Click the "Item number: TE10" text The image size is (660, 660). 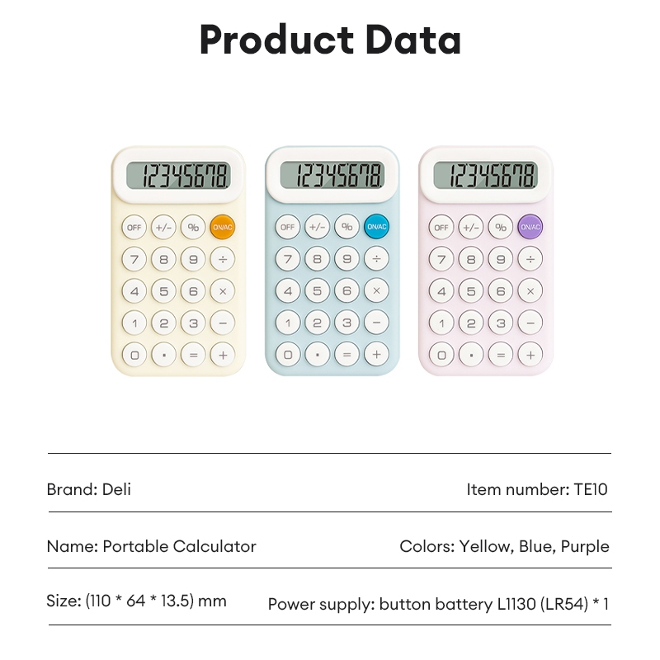pos(536,489)
